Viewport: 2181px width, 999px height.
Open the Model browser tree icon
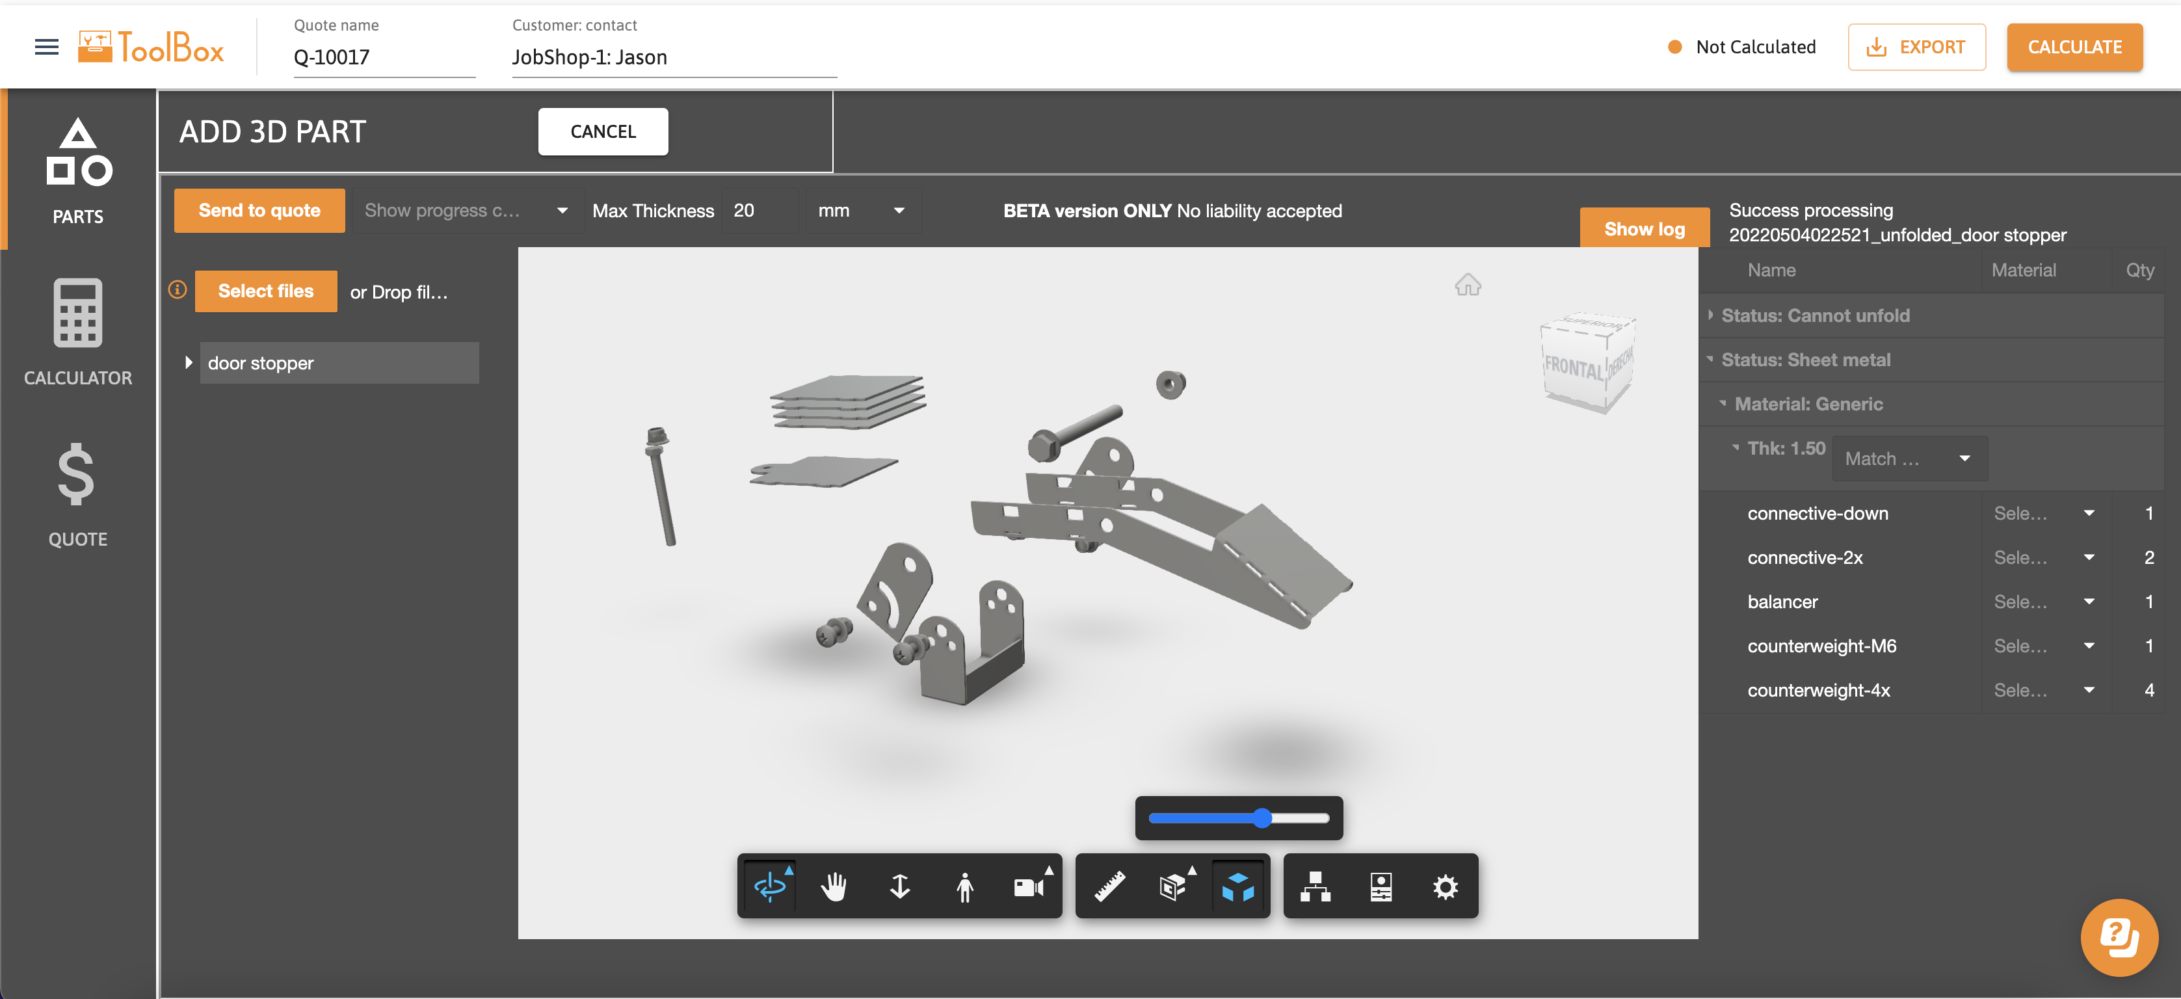pos(1315,886)
